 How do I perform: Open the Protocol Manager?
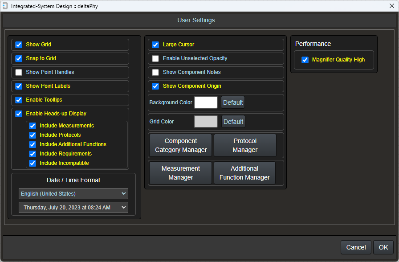point(244,145)
